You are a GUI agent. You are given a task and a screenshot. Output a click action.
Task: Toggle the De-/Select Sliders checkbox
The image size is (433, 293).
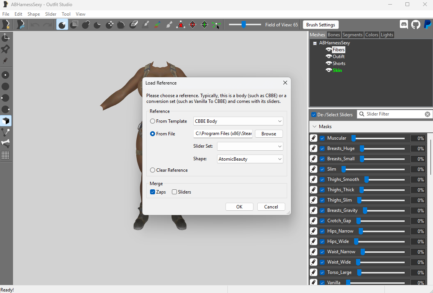point(314,114)
